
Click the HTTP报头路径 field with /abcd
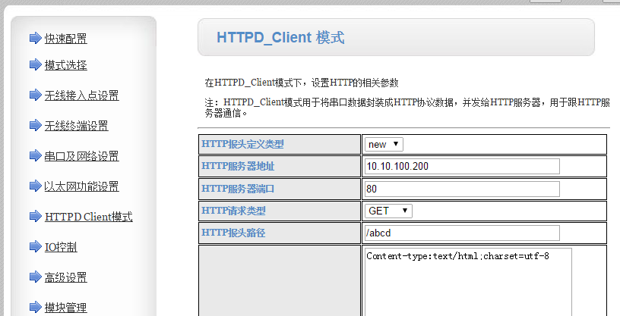click(x=462, y=233)
